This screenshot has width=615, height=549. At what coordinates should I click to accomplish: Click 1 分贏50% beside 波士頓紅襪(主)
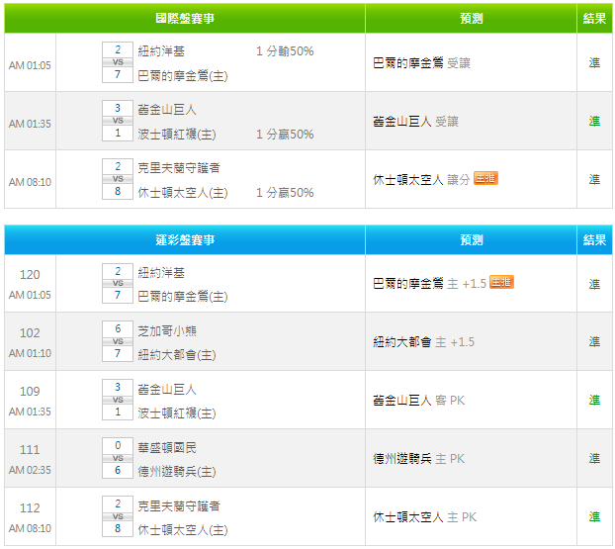coord(285,135)
